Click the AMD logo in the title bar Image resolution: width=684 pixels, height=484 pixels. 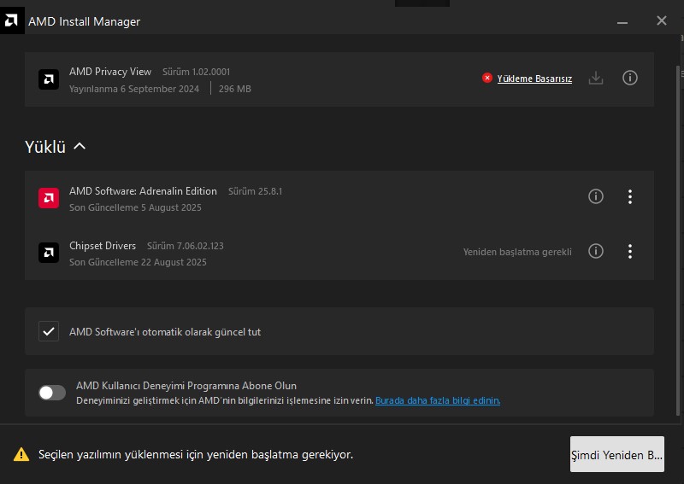(x=12, y=20)
